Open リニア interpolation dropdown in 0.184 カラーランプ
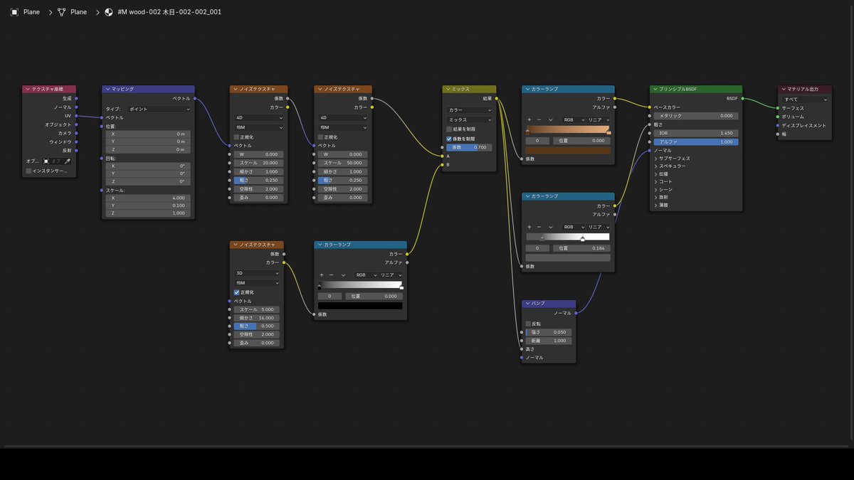The height and width of the screenshot is (480, 854). 598,227
